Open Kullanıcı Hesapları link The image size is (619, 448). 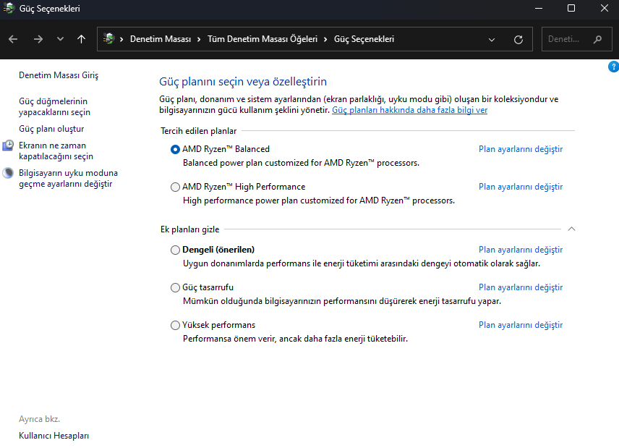[54, 436]
